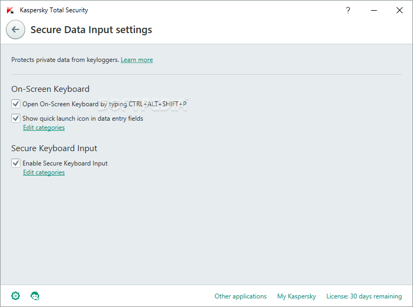Go back using the arrow button
The width and height of the screenshot is (413, 307).
pyautogui.click(x=16, y=29)
